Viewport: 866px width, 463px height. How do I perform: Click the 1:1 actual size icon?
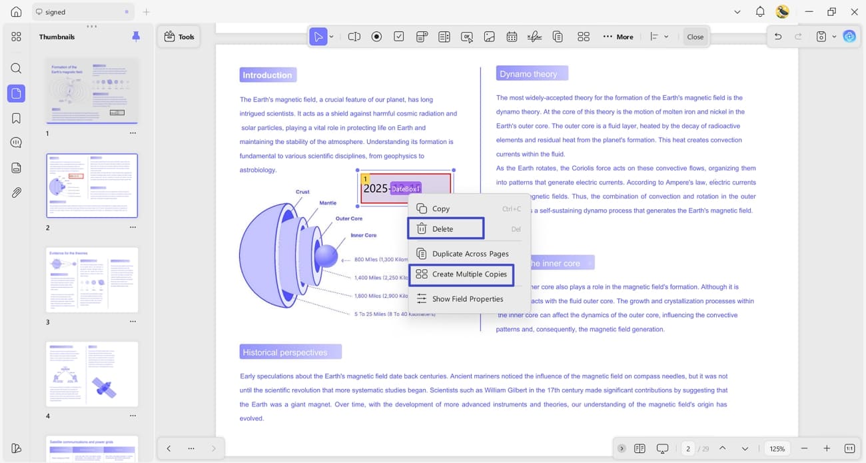point(849,448)
